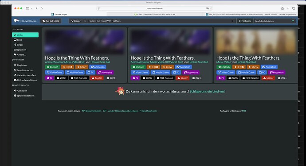This screenshot has width=306, height=166.
Task: Expand the Lieder search type dropdown
Action: pyautogui.click(x=76, y=21)
